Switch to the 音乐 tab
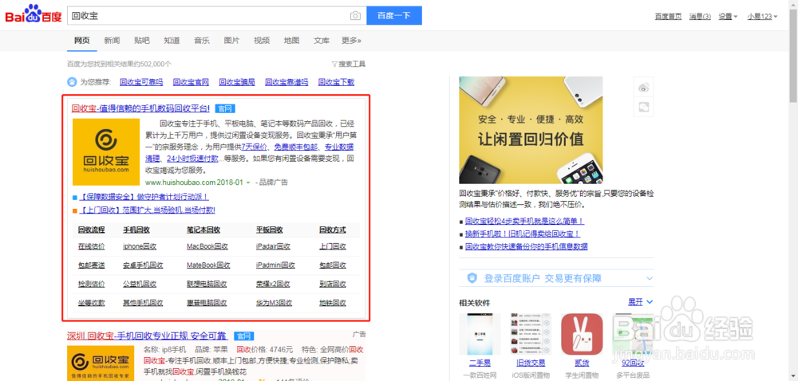 (202, 41)
